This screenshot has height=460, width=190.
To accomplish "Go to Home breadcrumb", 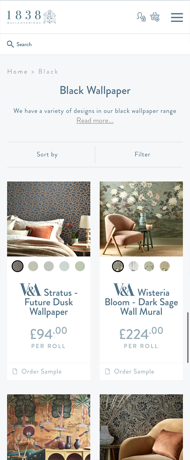I will 17,72.
